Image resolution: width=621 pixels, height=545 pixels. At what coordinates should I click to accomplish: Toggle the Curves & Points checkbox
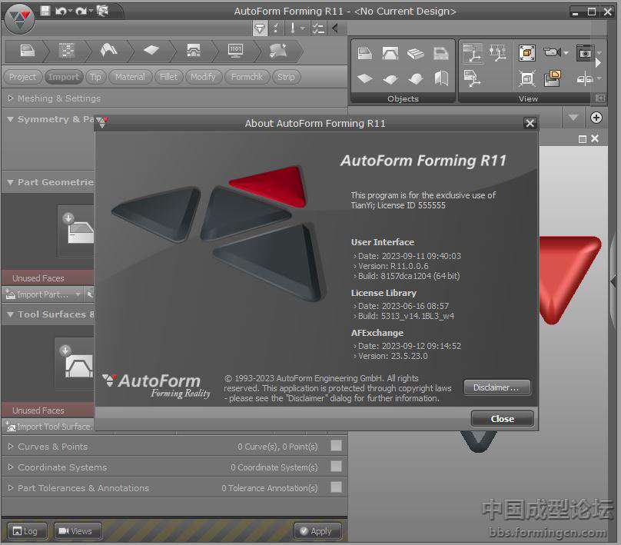[336, 446]
